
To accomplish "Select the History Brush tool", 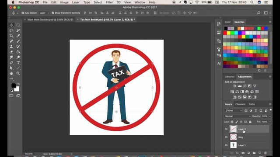I will pyautogui.click(x=18, y=47).
